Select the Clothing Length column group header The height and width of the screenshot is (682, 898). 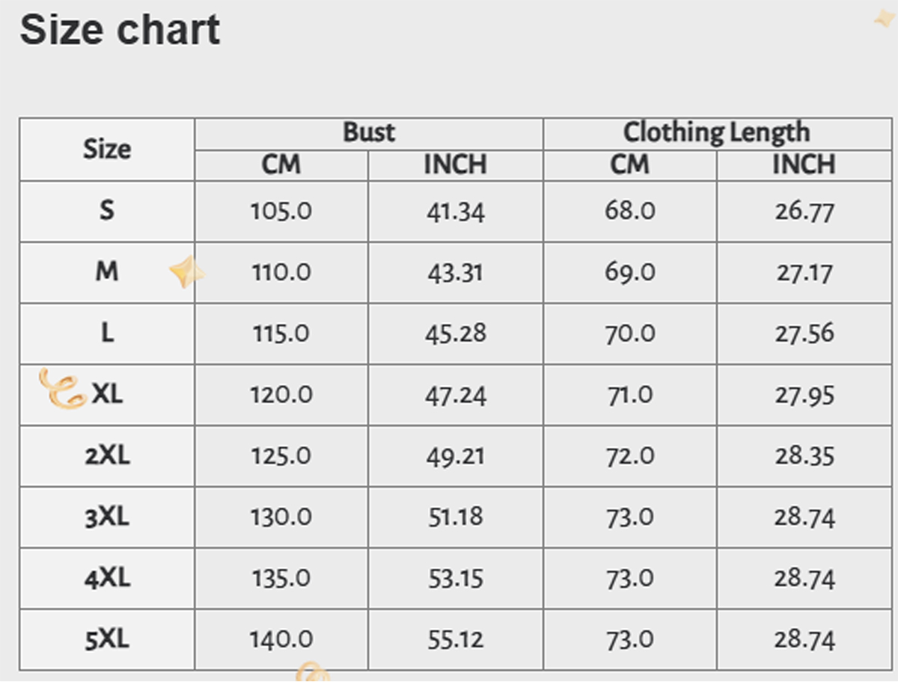(x=717, y=133)
